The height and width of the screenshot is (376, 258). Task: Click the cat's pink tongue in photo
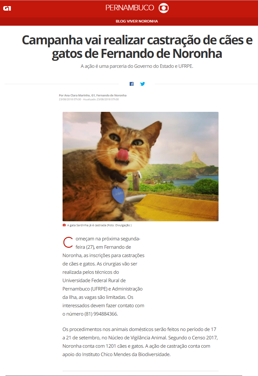[x=123, y=155]
